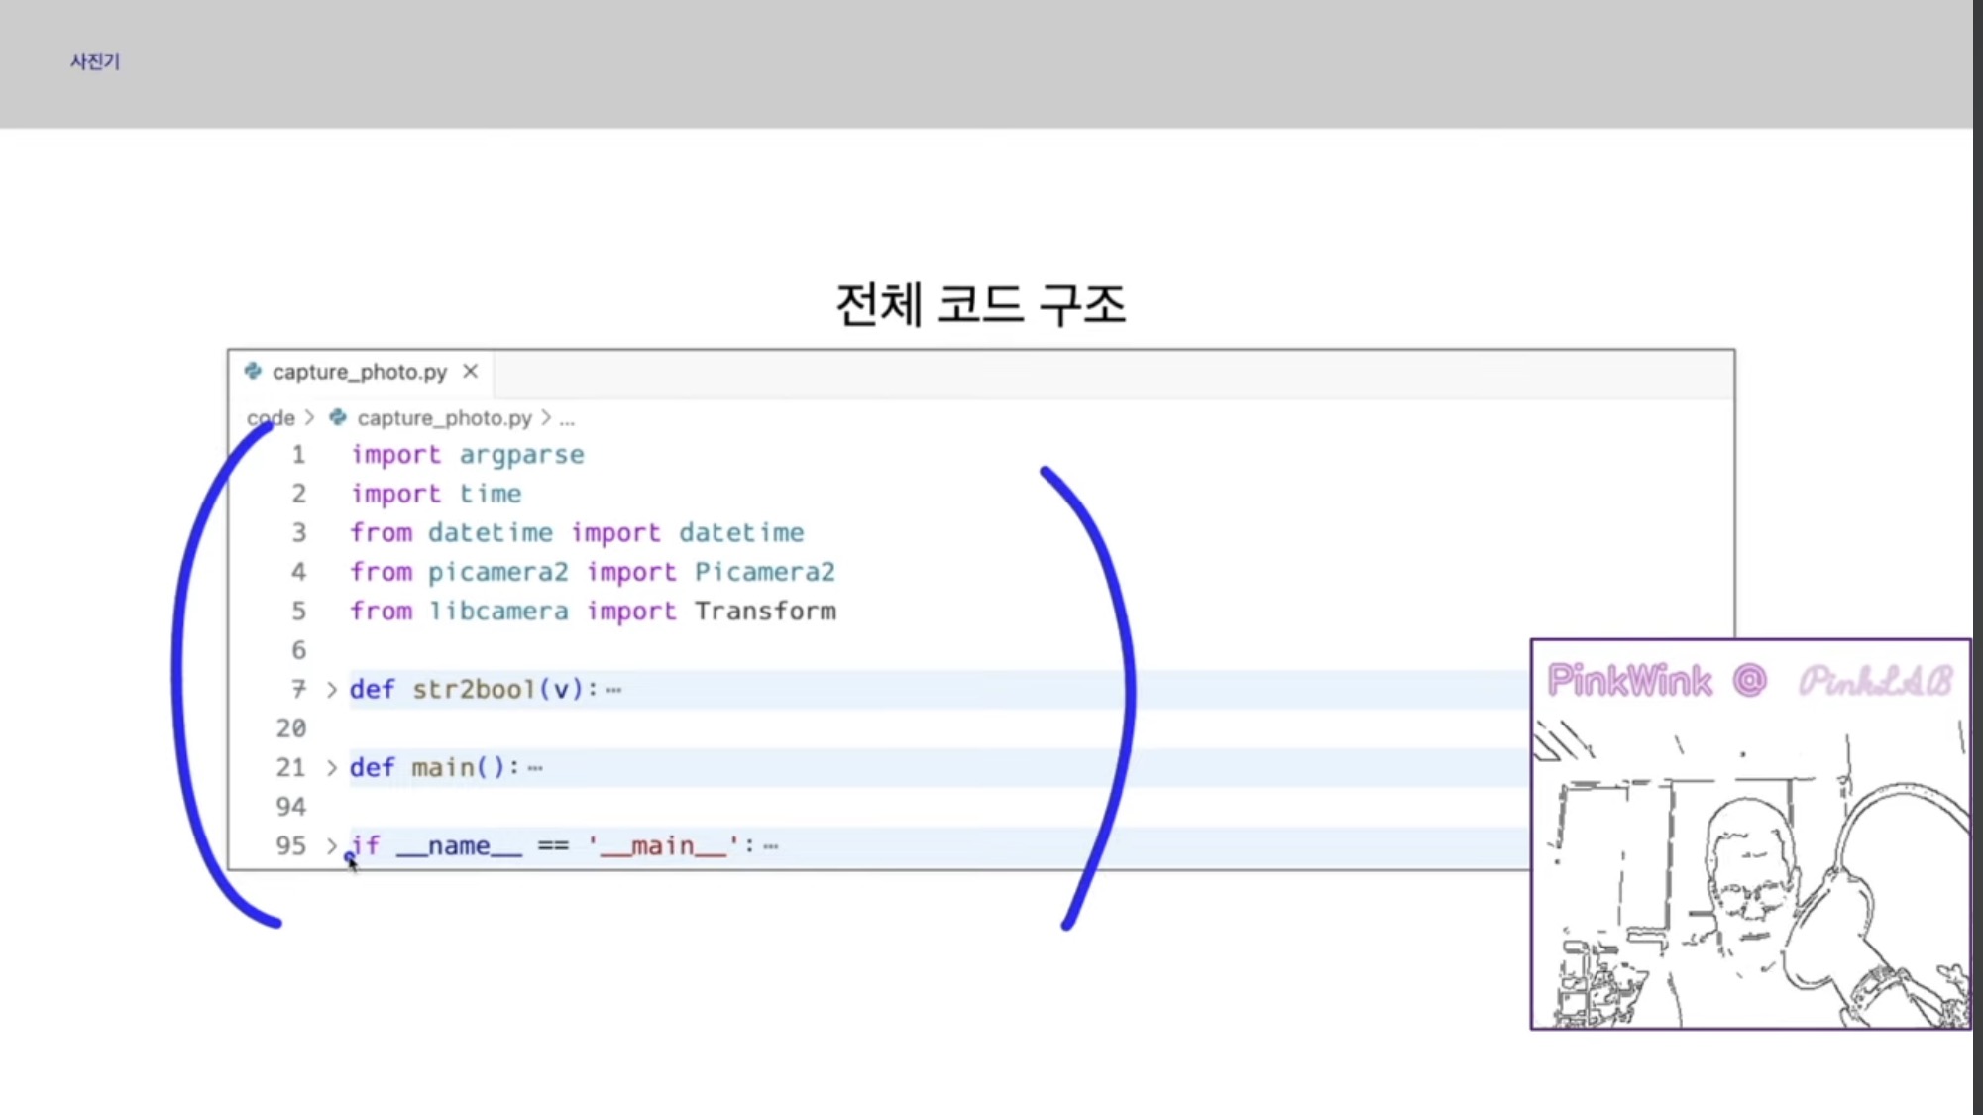Close the capture_photo.py tab
The image size is (1983, 1115).
point(471,371)
